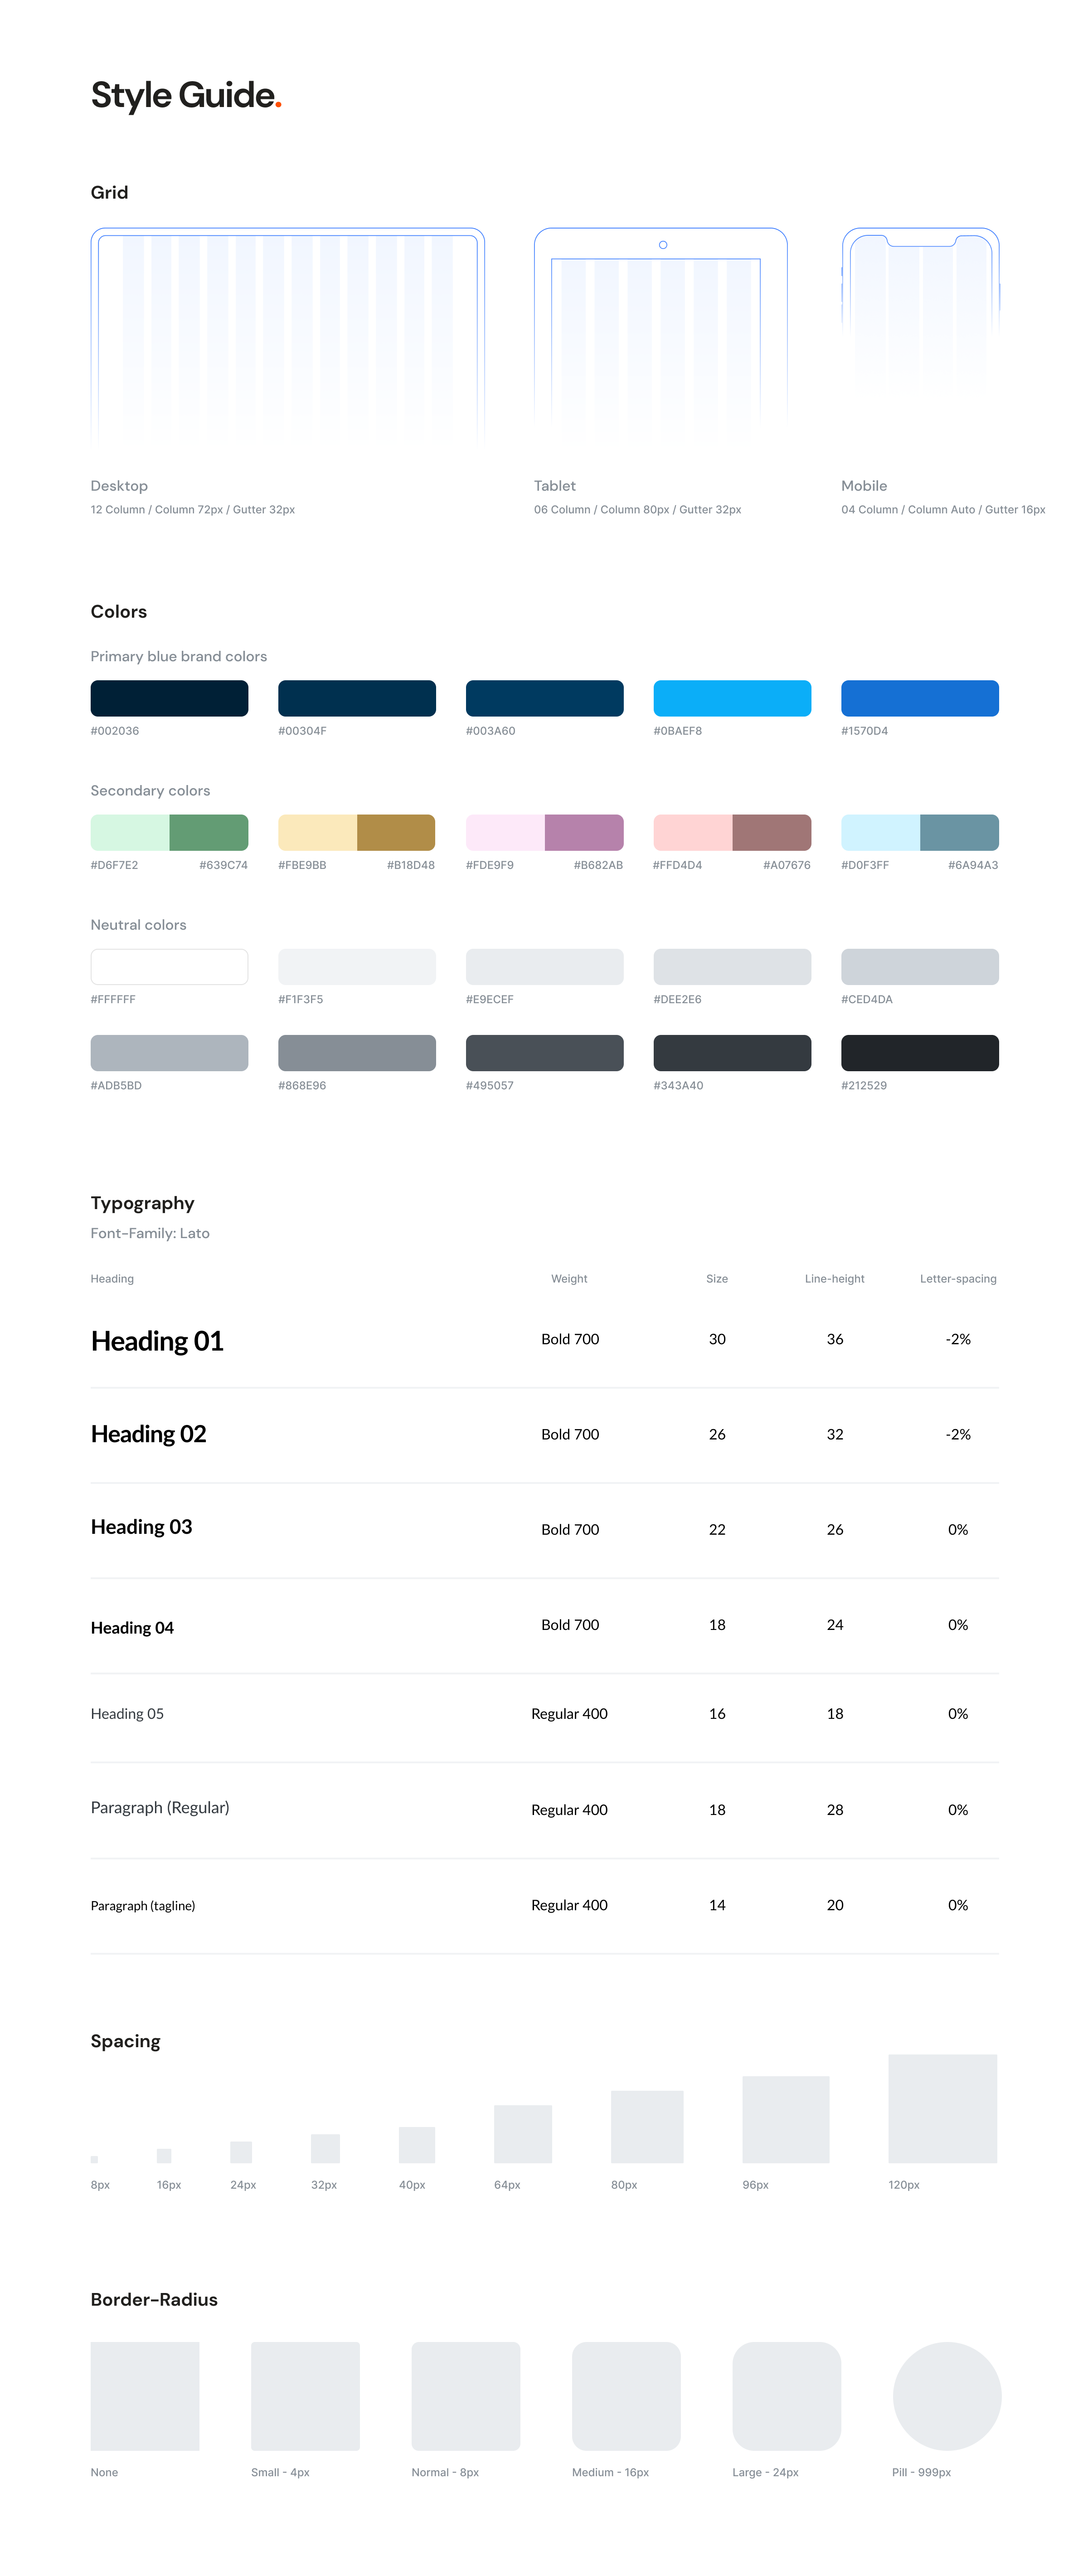Click the None border-radius square
1088x2576 pixels.
(x=145, y=2395)
